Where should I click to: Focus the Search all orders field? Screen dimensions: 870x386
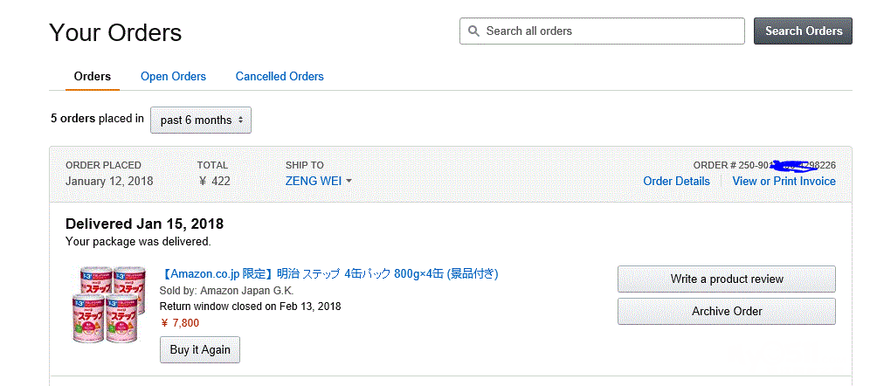pos(602,31)
